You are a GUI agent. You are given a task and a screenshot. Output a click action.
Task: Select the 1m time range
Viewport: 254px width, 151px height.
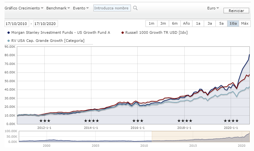(151, 23)
